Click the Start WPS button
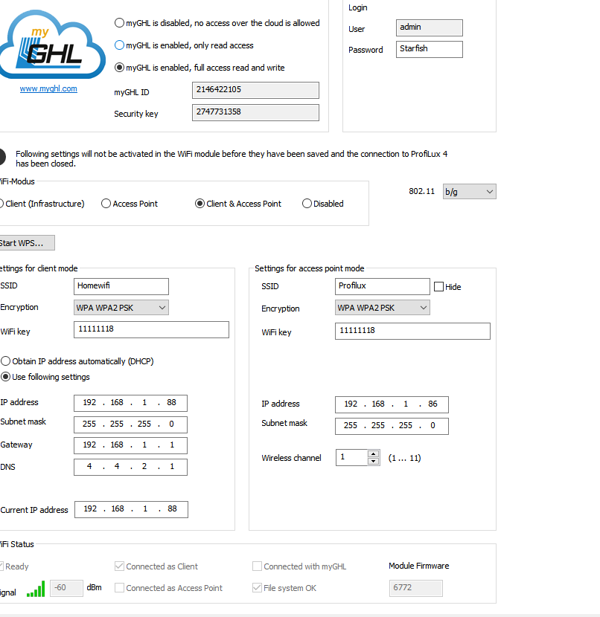Viewport: 600px width, 617px height. [x=26, y=243]
